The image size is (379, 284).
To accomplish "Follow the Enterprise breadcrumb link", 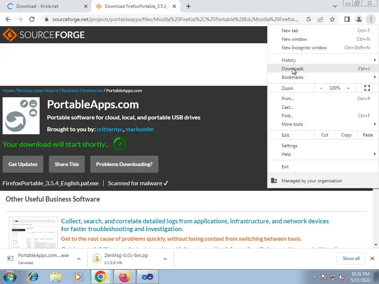I will 92,91.
